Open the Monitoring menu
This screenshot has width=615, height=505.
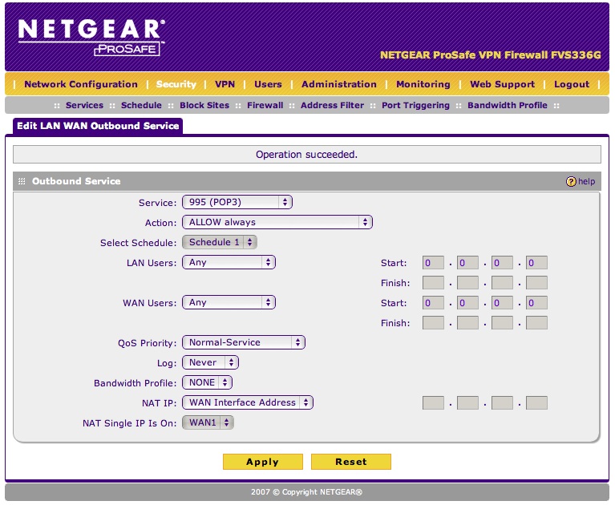click(x=423, y=84)
